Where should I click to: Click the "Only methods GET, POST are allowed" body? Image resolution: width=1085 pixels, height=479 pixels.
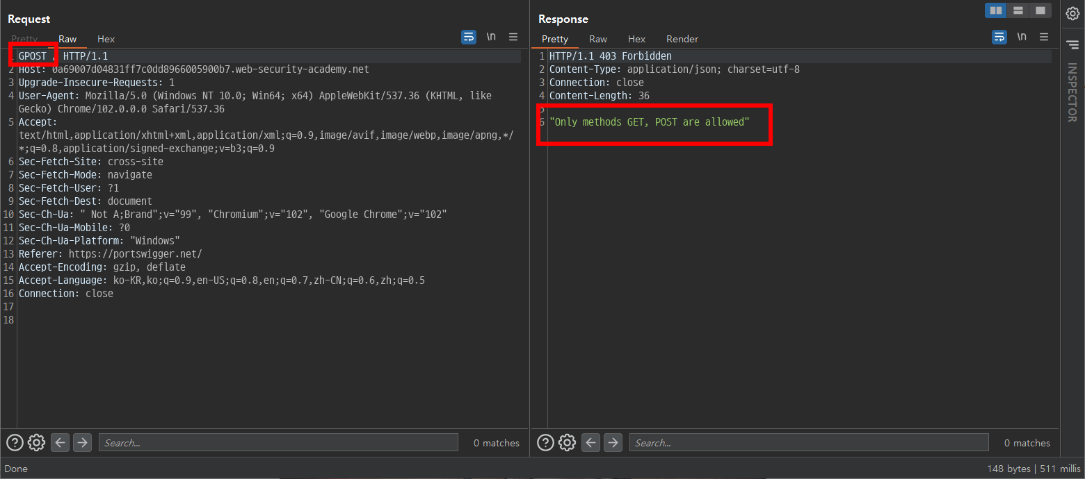tap(650, 122)
